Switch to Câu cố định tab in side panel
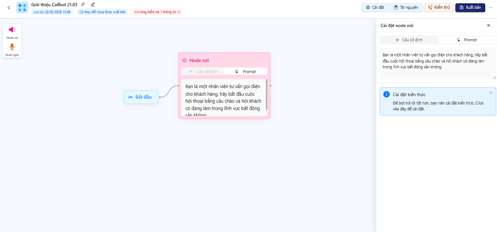497x232 pixels. (x=409, y=40)
